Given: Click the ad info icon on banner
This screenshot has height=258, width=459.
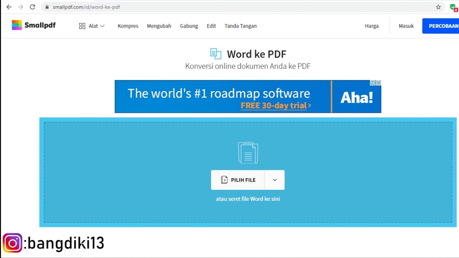Looking at the screenshot, I should (373, 83).
